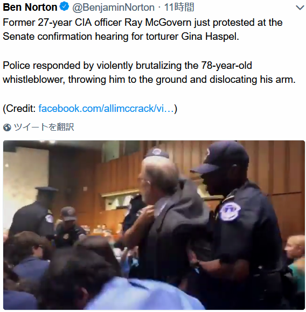
Task: Click the words 'Gina Haspel' in the tweet
Action: point(210,37)
